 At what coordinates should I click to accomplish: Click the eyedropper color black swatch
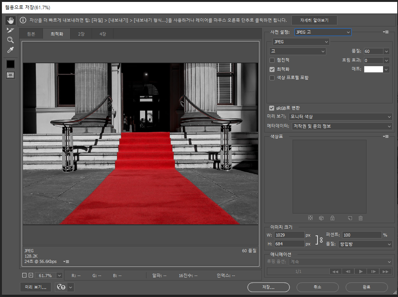10,64
